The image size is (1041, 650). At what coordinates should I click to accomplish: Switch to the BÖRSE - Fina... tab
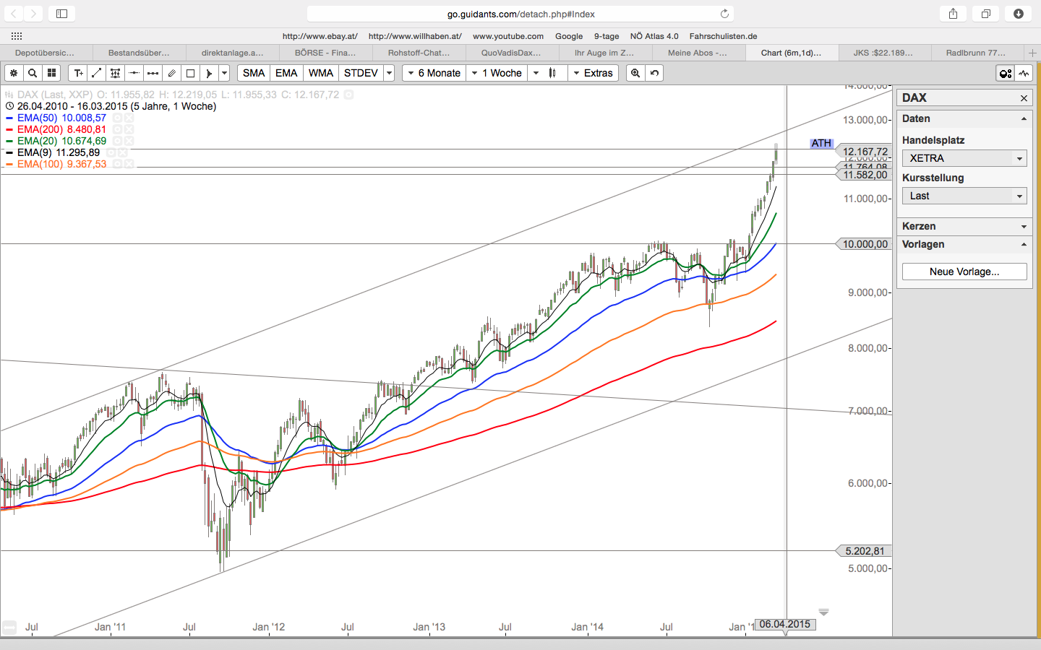click(325, 53)
